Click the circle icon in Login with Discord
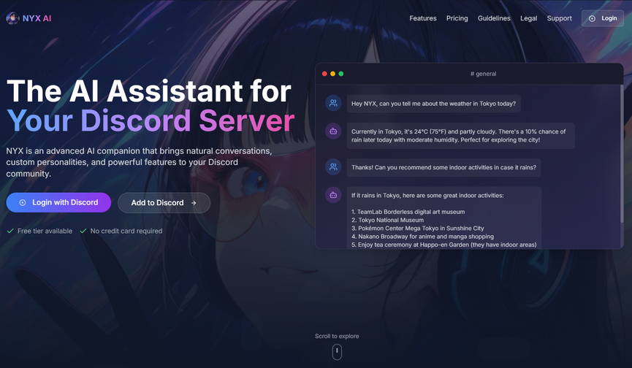Screen dimensions: 632x368 [23, 202]
